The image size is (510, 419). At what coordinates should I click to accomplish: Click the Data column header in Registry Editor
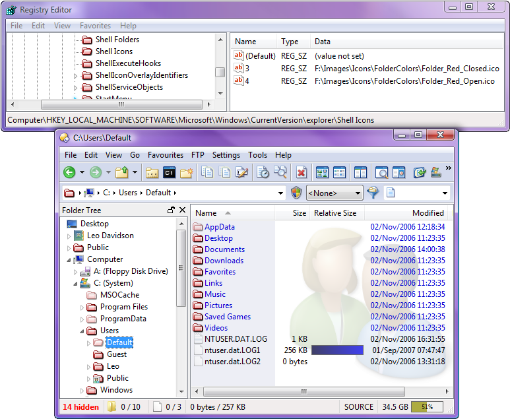point(406,42)
